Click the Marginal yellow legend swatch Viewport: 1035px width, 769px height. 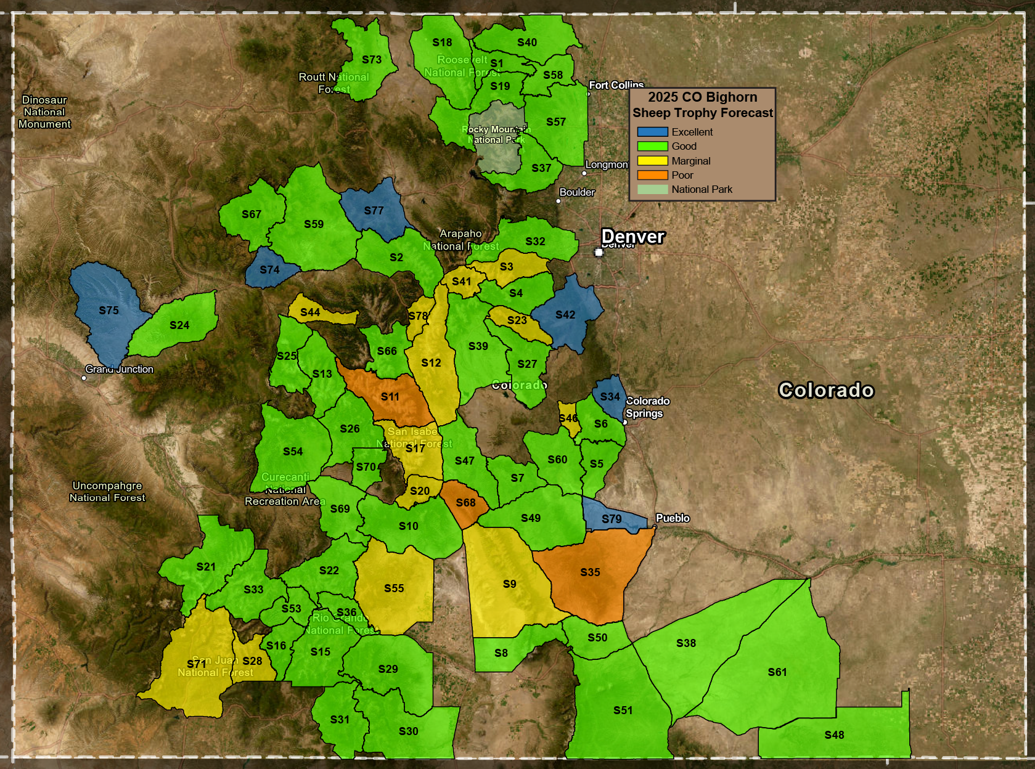652,161
